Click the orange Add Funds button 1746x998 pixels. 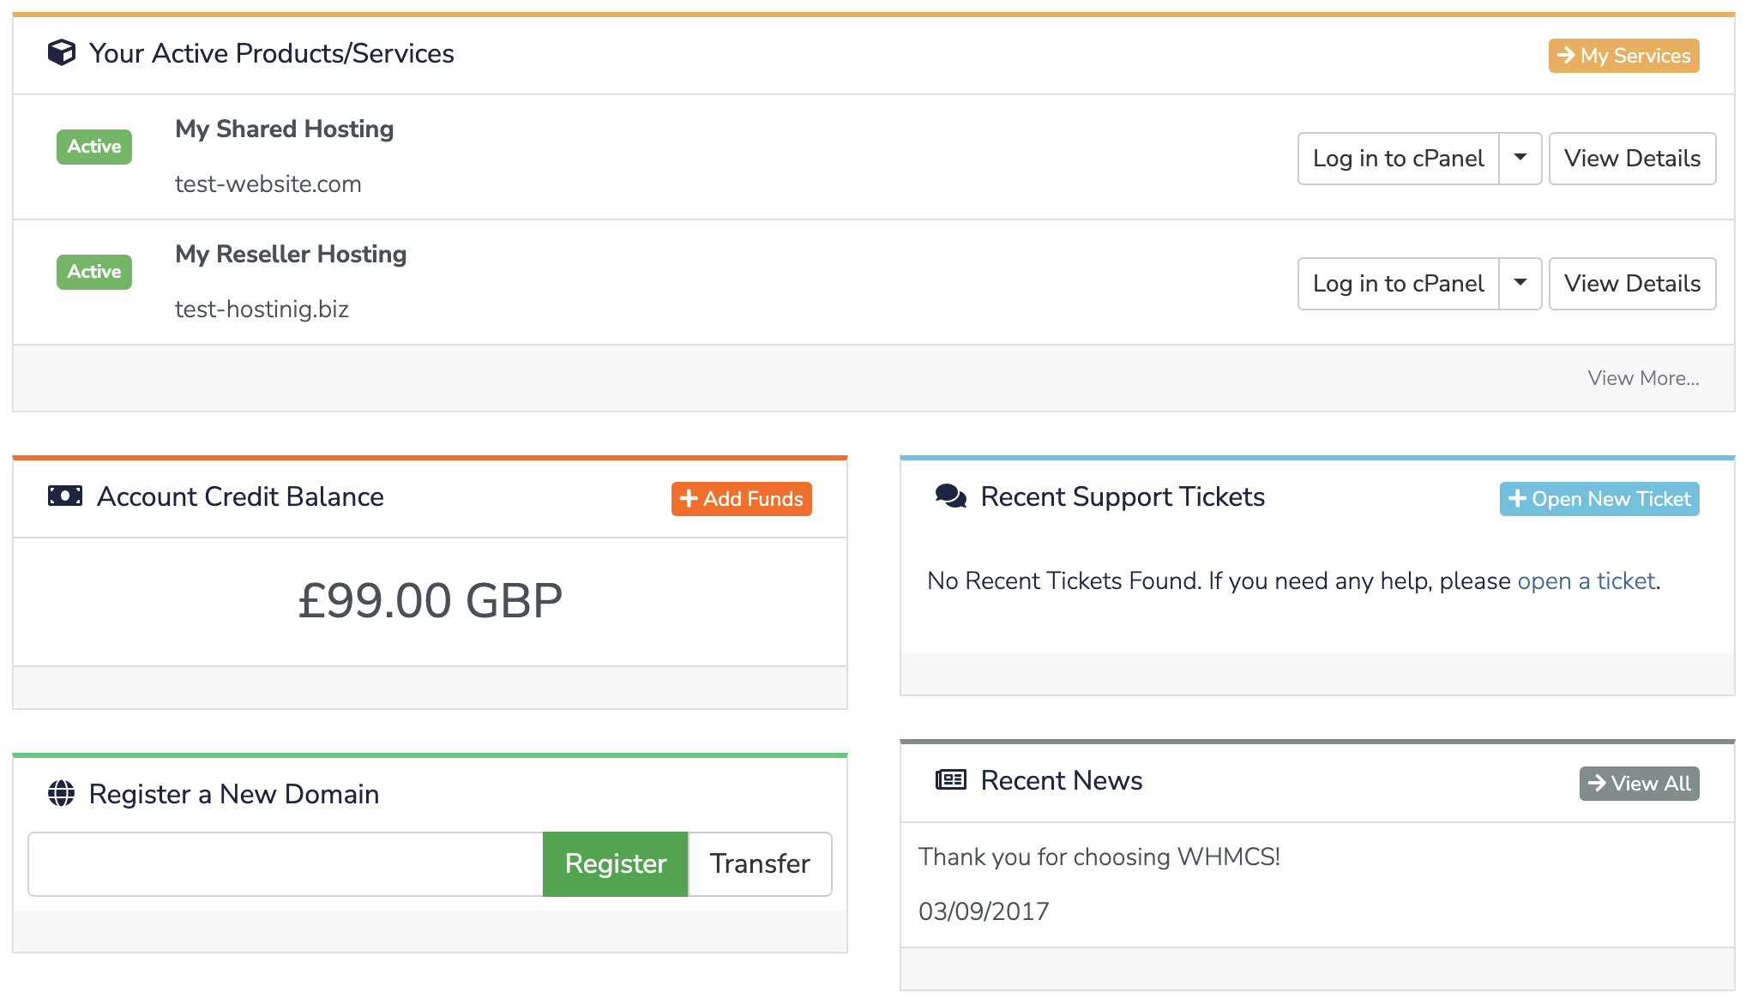(741, 499)
